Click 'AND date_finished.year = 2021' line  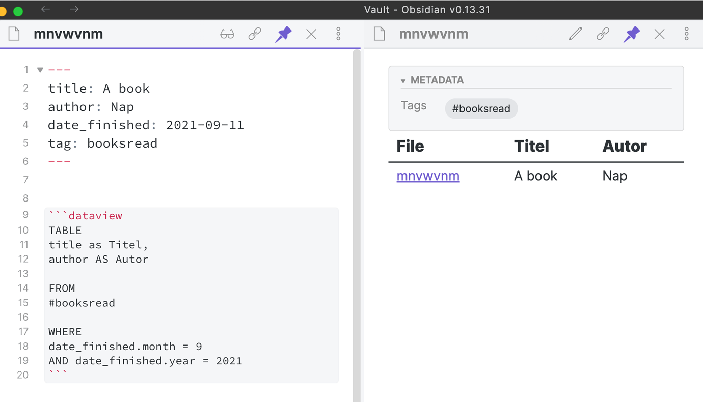click(145, 361)
